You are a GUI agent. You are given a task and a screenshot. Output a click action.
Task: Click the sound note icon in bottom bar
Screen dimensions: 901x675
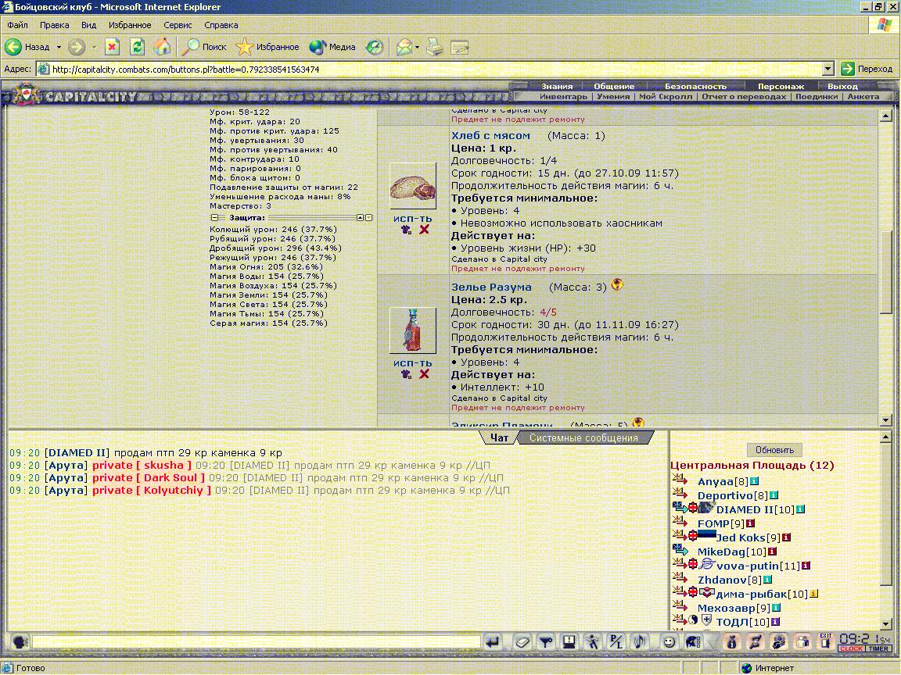coord(639,641)
